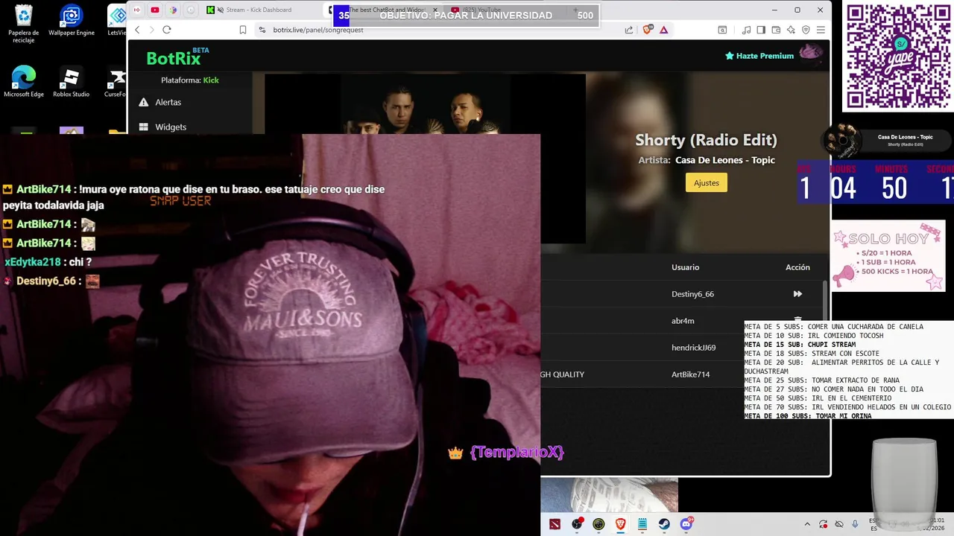Open site settings icon beside the URL
Image resolution: width=954 pixels, height=536 pixels.
click(x=262, y=30)
